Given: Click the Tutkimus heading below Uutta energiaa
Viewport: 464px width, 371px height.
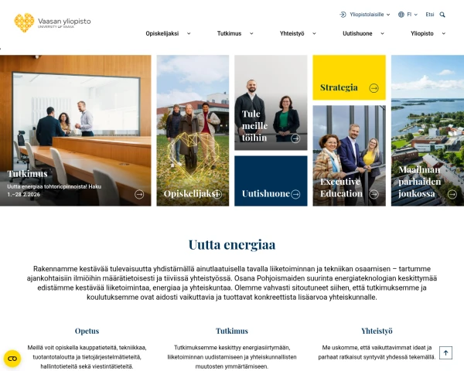Looking at the screenshot, I should 232,331.
